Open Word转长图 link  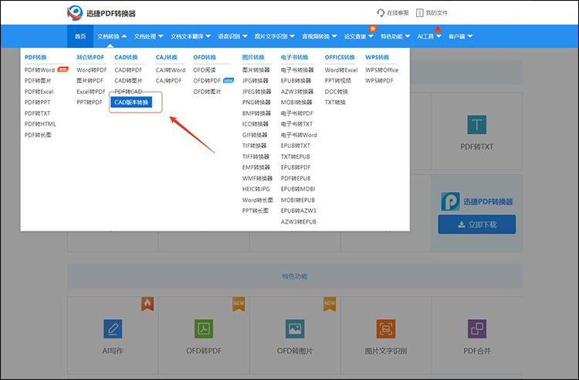click(257, 200)
